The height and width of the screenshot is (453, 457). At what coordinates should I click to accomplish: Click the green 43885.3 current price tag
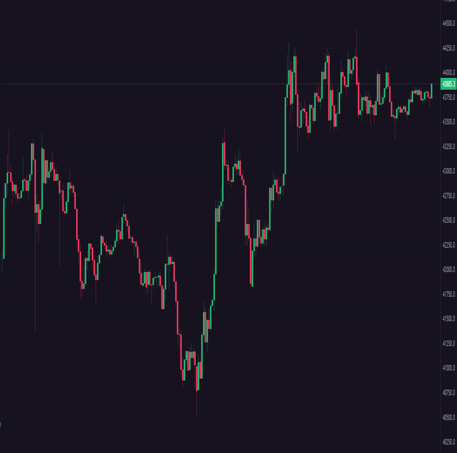point(448,84)
